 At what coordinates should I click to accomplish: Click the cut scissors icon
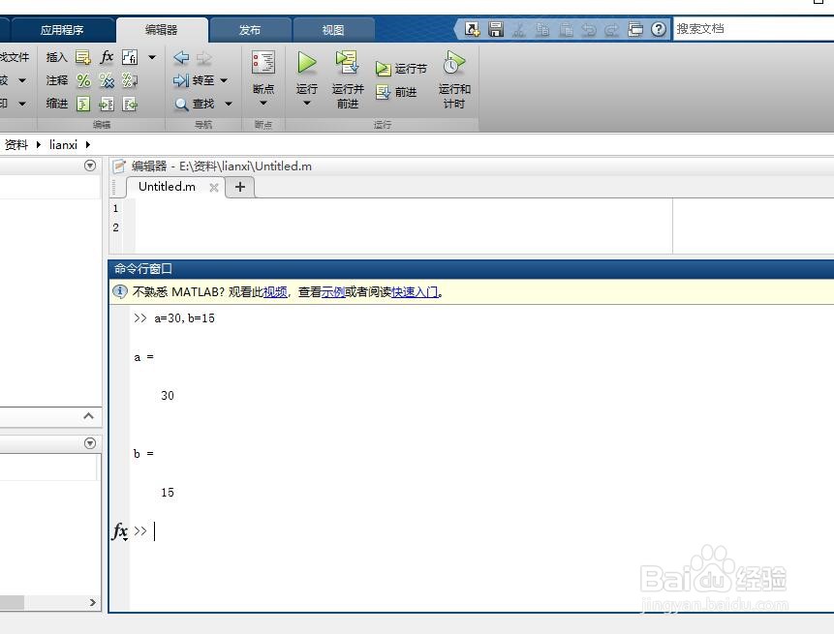[518, 29]
